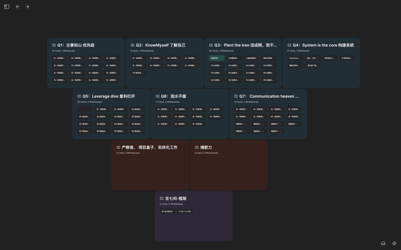The height and width of the screenshot is (250, 401).
Task: Click the "15 Cards, 4 Whiteboards" count
Action: click(x=246, y=102)
